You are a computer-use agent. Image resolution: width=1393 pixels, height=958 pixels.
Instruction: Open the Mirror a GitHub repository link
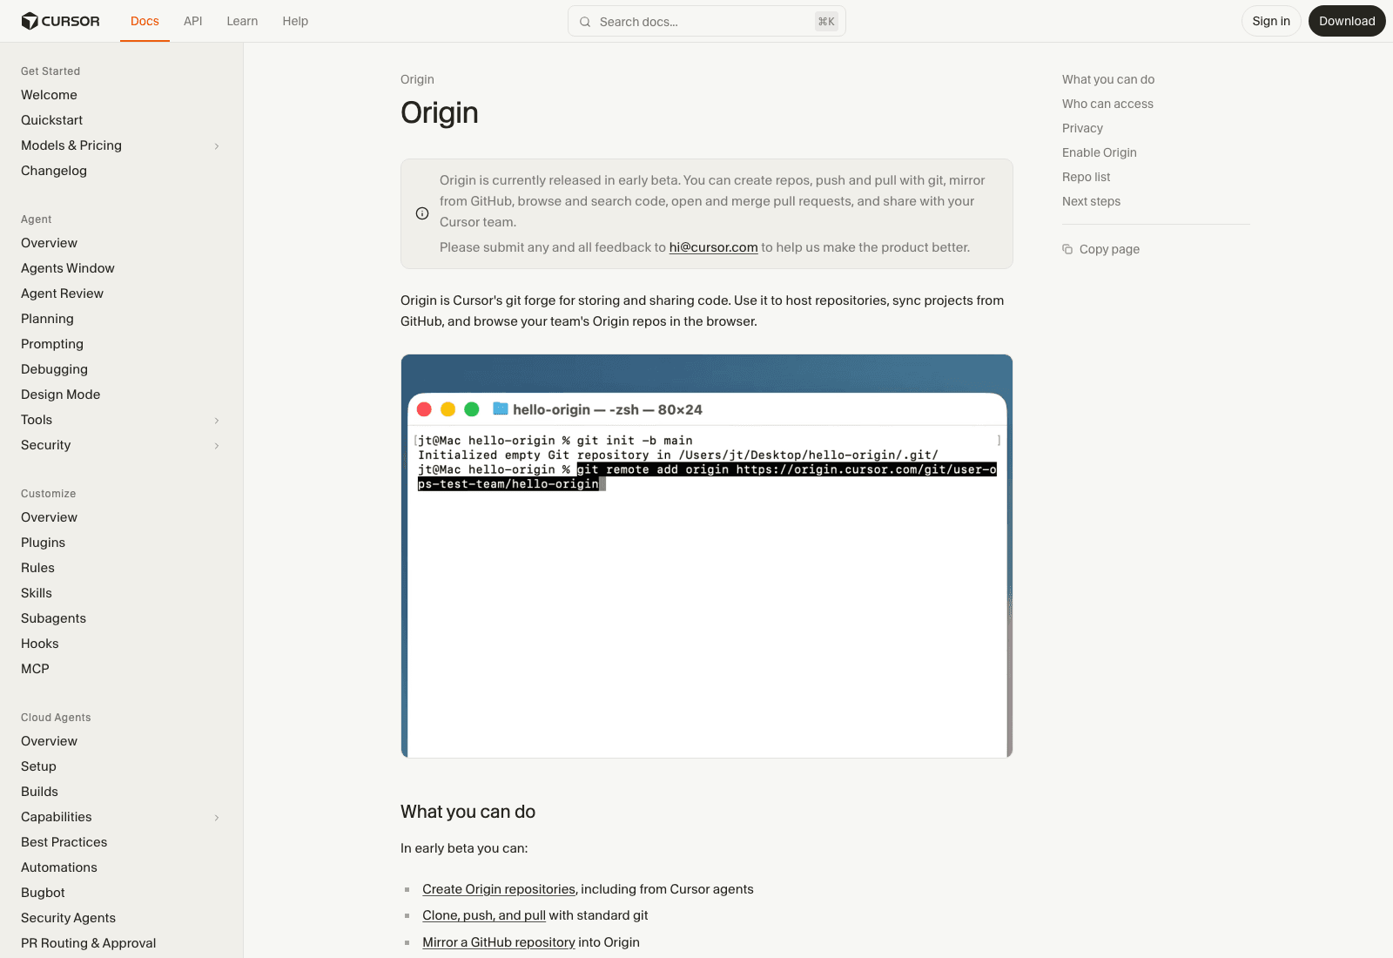[x=499, y=942]
